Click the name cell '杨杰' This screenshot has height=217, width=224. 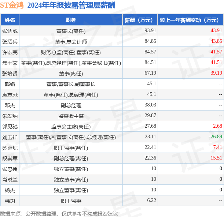point(10,190)
